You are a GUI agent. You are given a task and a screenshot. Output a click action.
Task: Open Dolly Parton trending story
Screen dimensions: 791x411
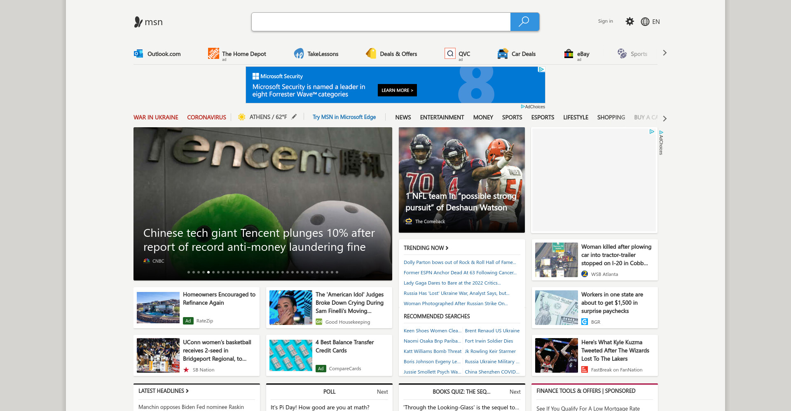point(460,262)
